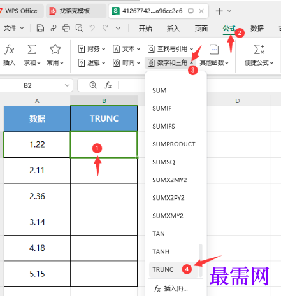This screenshot has width=281, height=296.
Task: Click cell containing 2.11
Action: click(37, 171)
